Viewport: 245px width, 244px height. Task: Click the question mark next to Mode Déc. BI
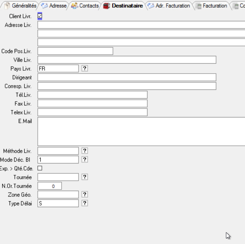pyautogui.click(x=85, y=160)
